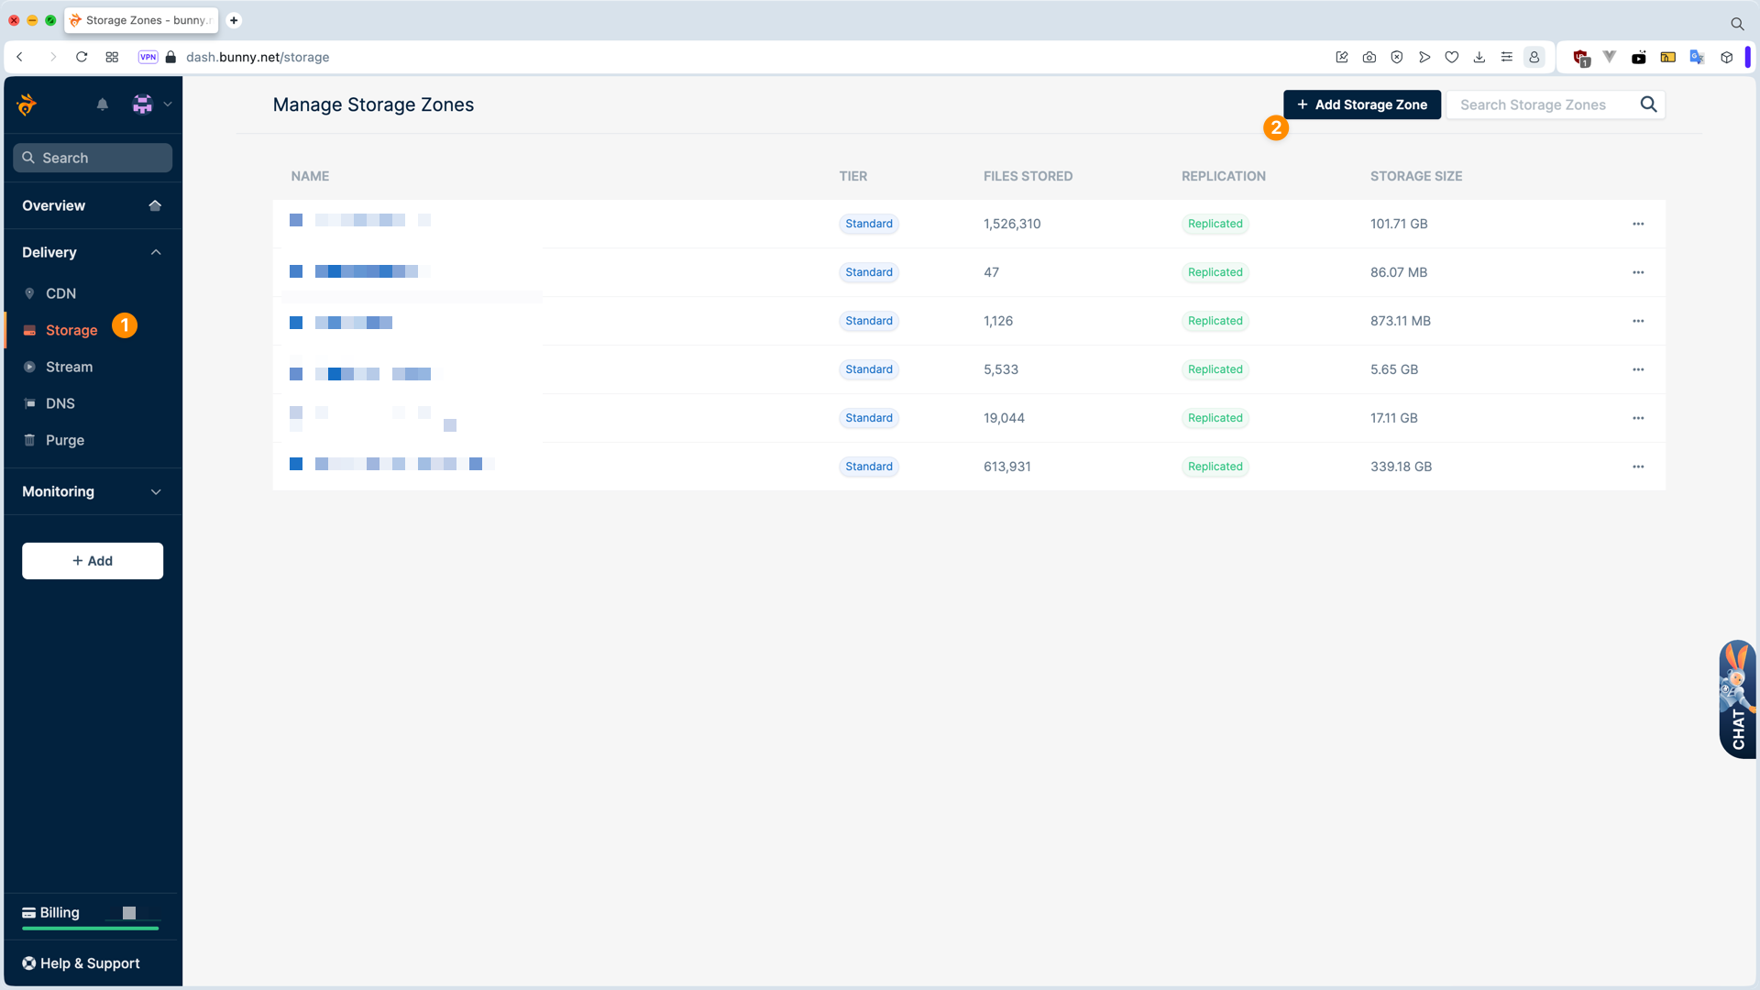Open the chat bunny widget
The width and height of the screenshot is (1760, 990).
[x=1738, y=698]
